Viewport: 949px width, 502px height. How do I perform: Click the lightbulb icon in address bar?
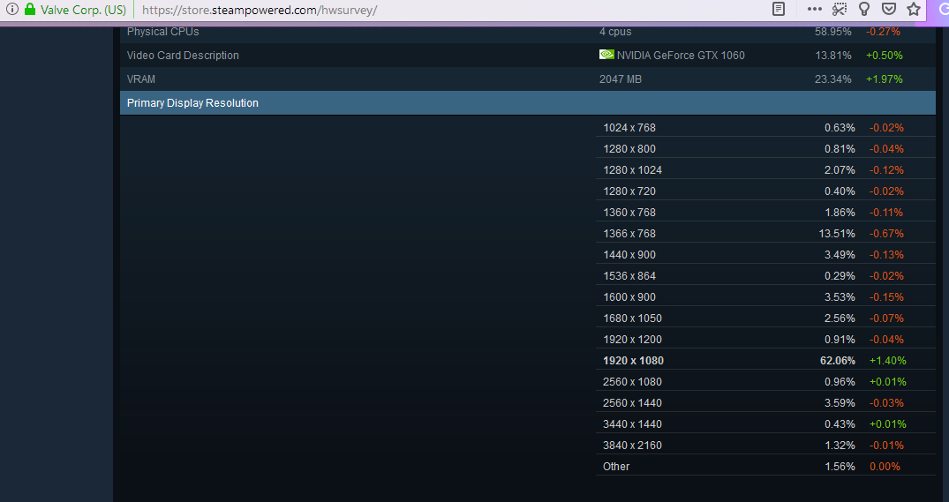pyautogui.click(x=864, y=9)
